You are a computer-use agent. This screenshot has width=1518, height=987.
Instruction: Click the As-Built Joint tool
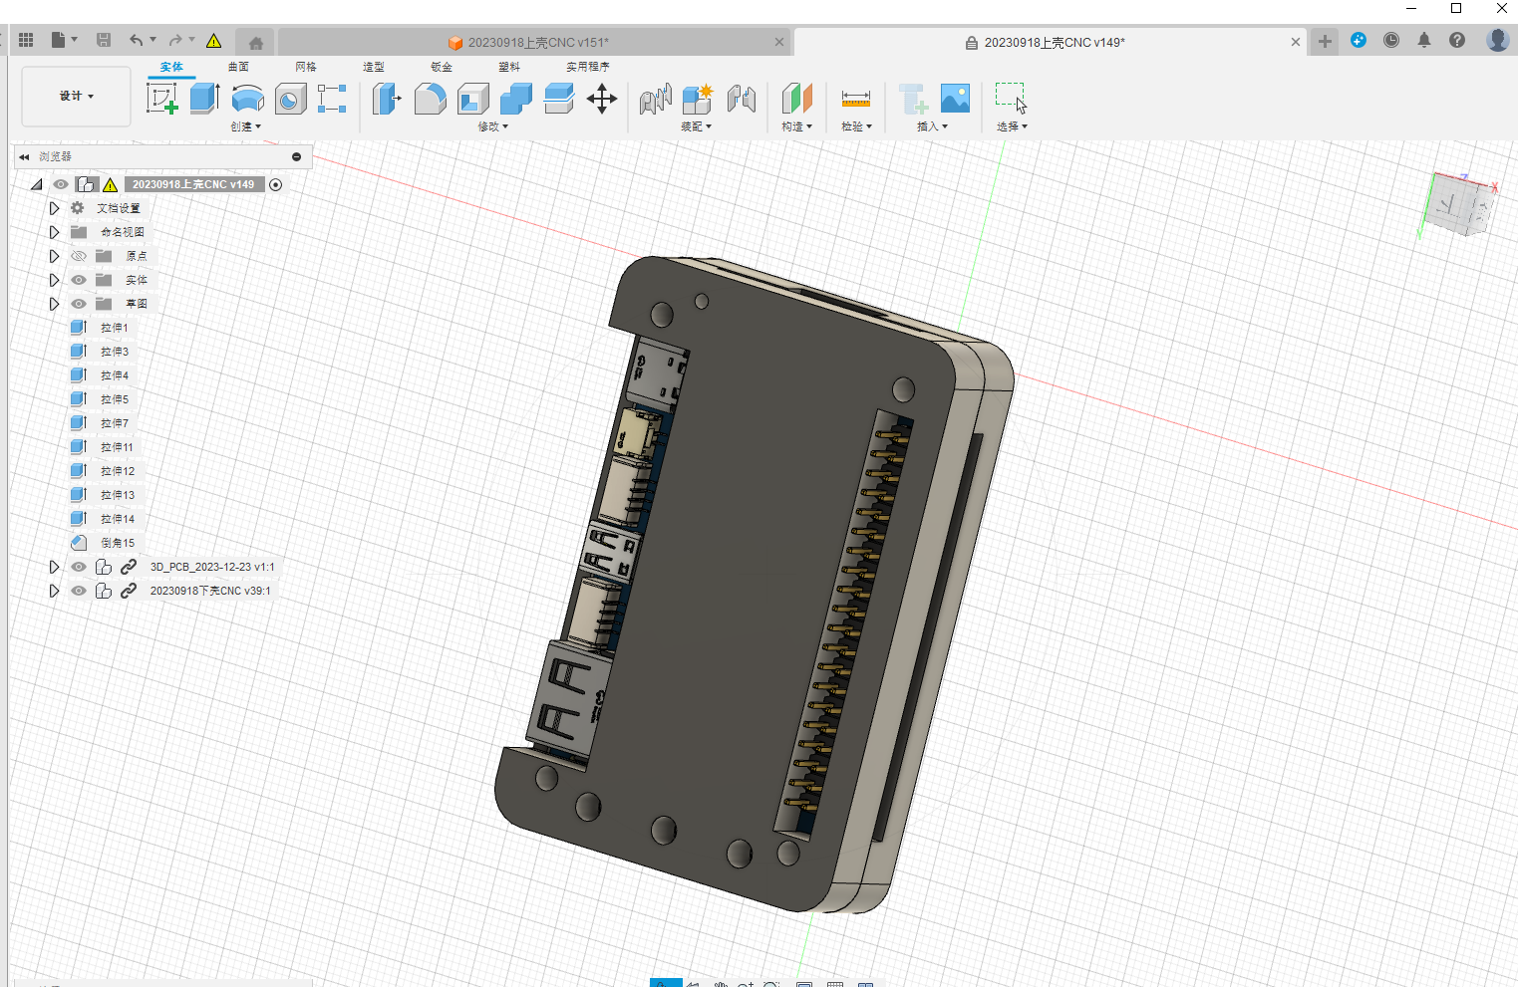(x=742, y=99)
